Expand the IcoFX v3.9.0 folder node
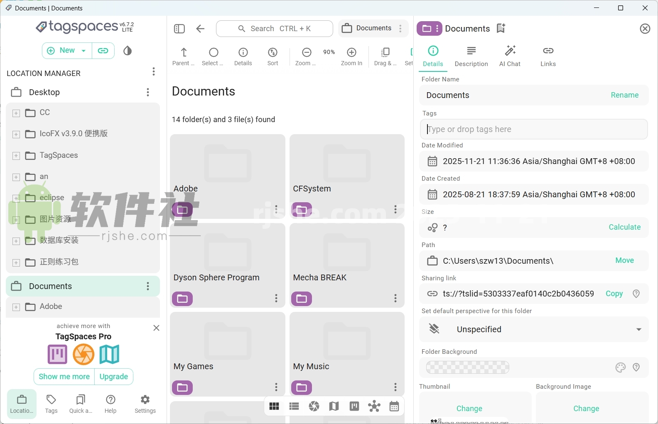 click(16, 134)
